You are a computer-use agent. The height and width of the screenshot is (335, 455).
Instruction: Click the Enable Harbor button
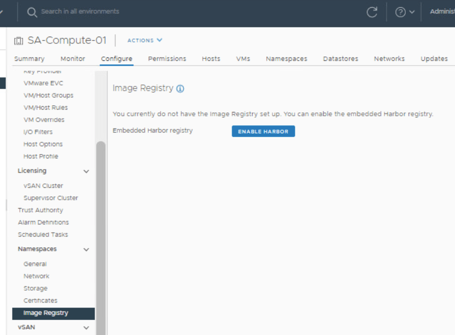click(x=263, y=131)
